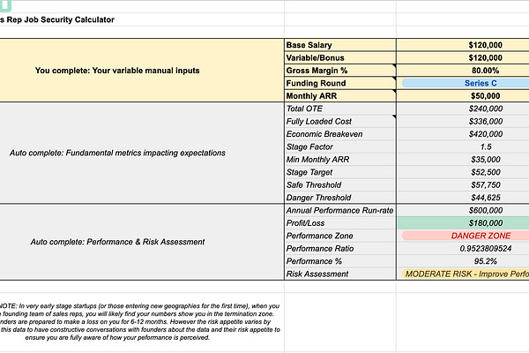This screenshot has width=529, height=353.
Task: Select the Danger Threshold label
Action: pyautogui.click(x=340, y=198)
